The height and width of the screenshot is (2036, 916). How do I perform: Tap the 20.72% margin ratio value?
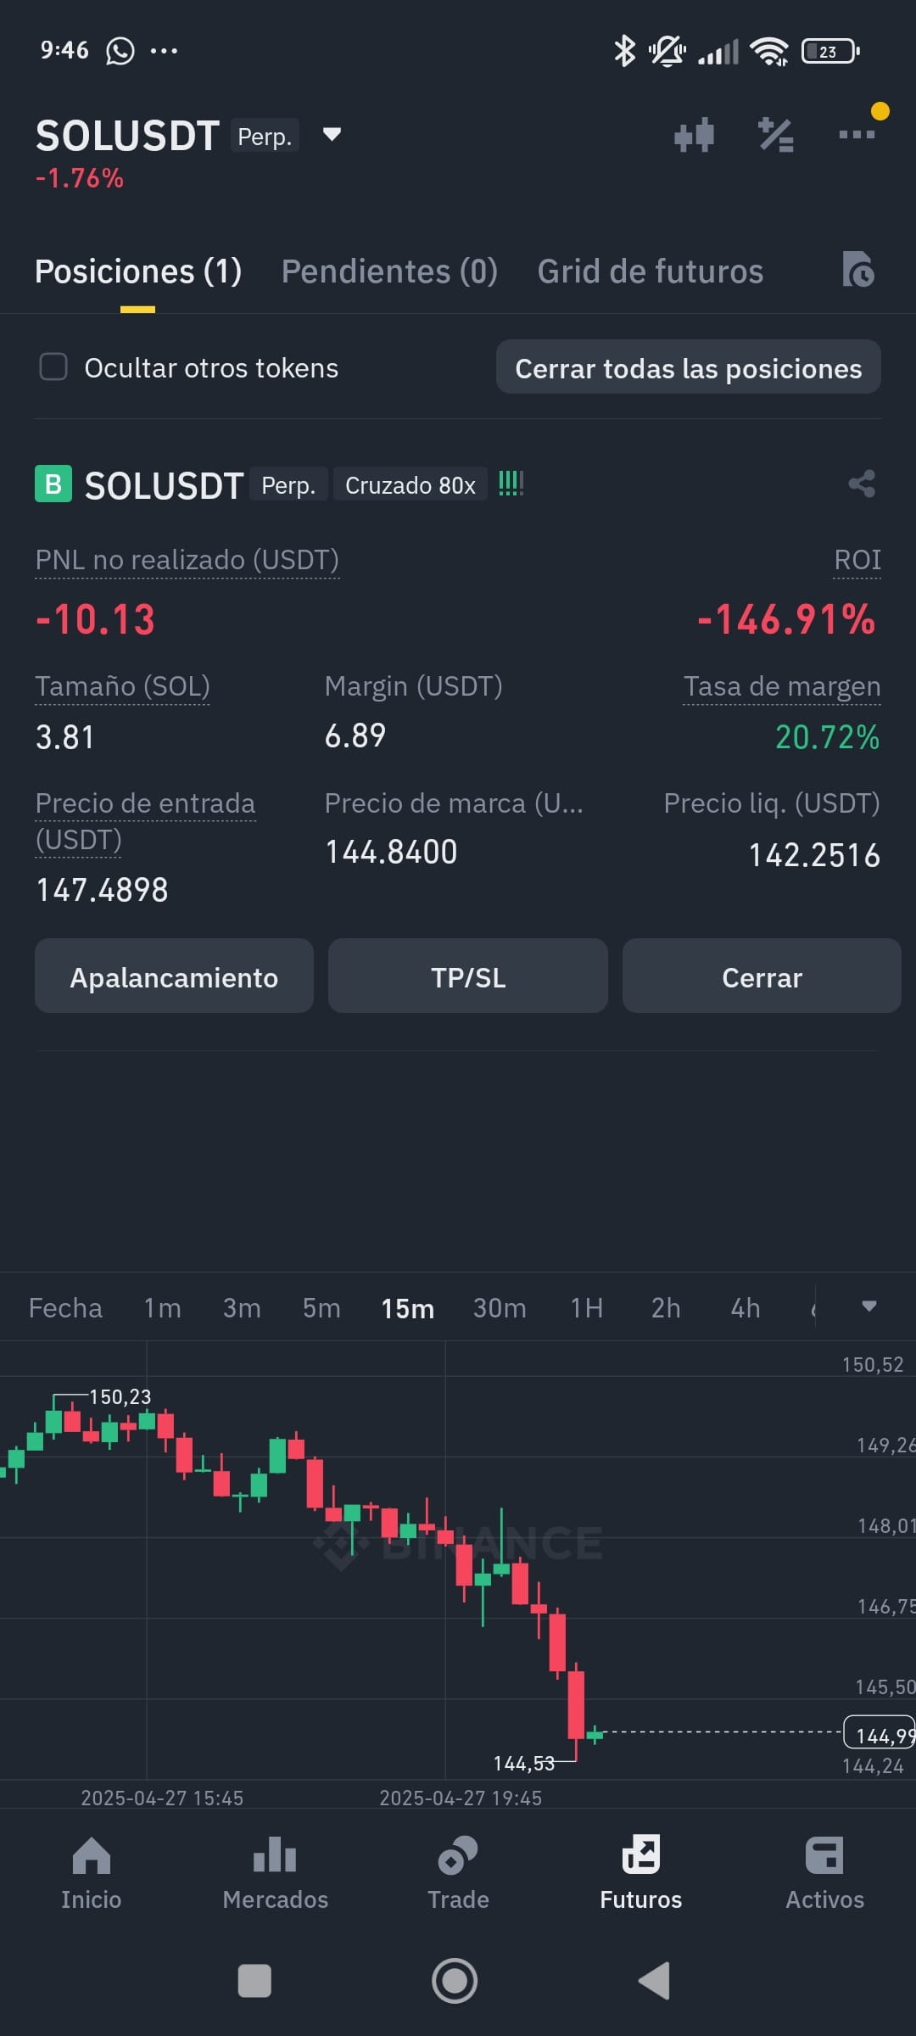coord(827,737)
